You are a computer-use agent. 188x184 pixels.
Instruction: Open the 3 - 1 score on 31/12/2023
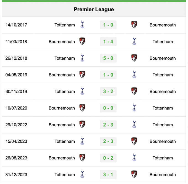[108, 175]
